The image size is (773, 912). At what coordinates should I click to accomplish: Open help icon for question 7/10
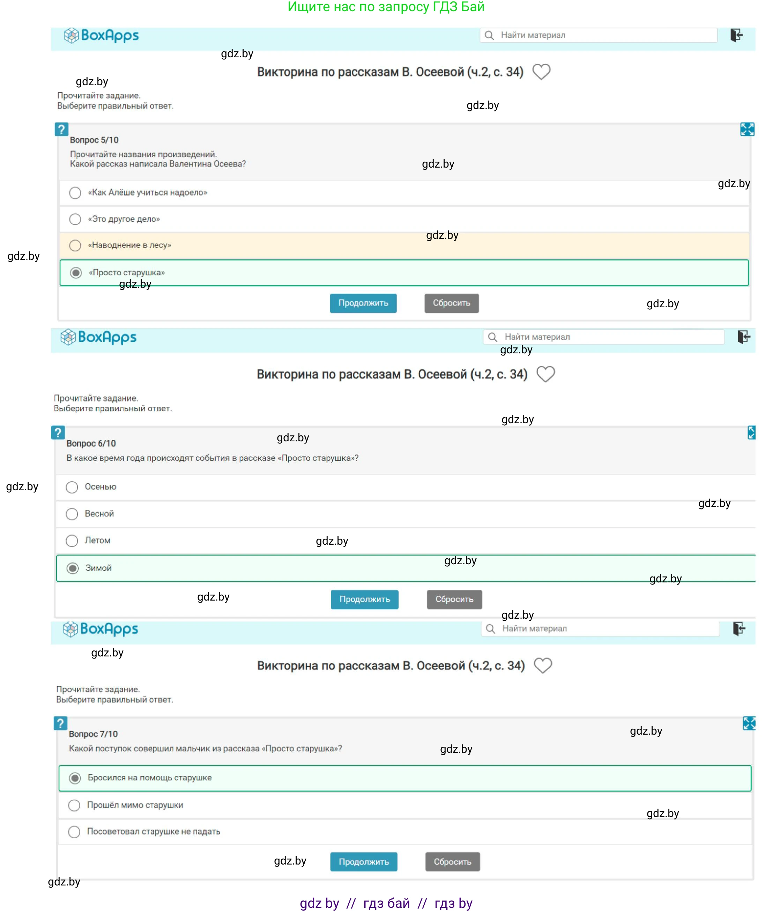(x=60, y=723)
